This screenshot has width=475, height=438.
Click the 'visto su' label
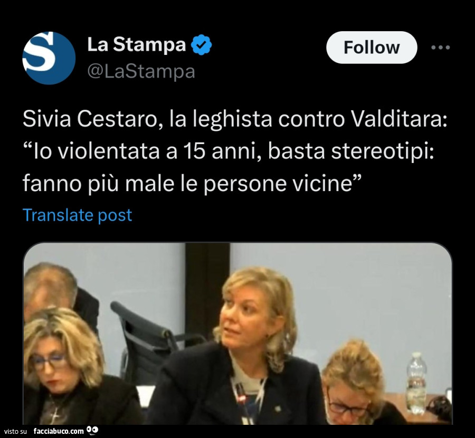click(x=15, y=431)
